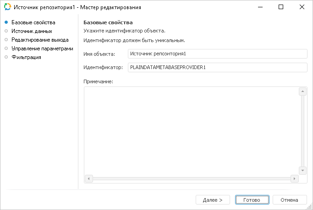Screen dimensions: 313x210
Task: Open the Фильтрация step
Action: [26, 57]
